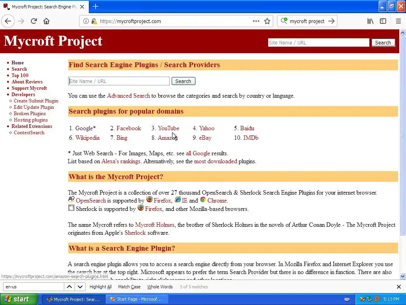406x305 pixels.
Task: Submit search bar query with arrow
Action: 331,21
